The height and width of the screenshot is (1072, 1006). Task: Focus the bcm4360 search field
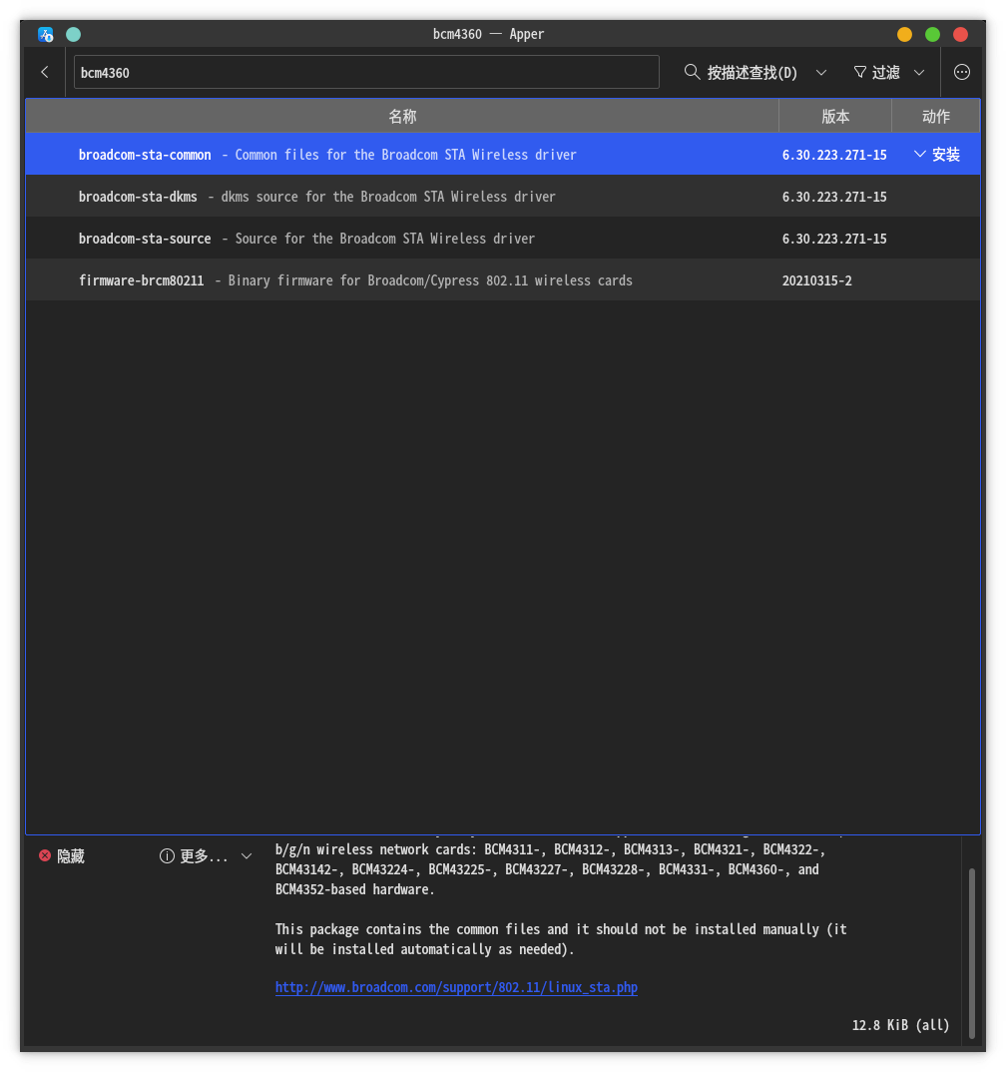366,72
